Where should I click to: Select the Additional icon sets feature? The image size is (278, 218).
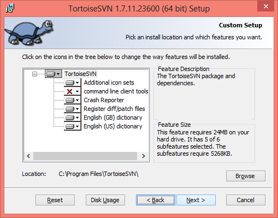(x=109, y=83)
